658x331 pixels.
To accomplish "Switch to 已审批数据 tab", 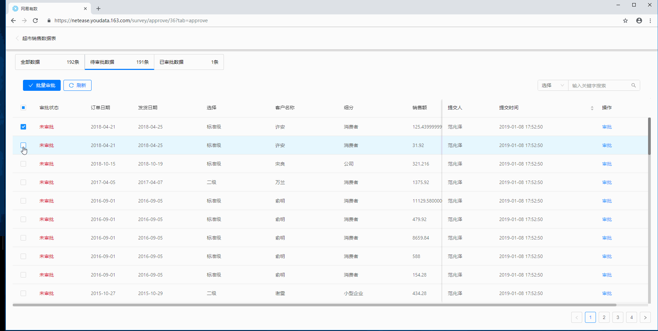I will click(x=189, y=62).
